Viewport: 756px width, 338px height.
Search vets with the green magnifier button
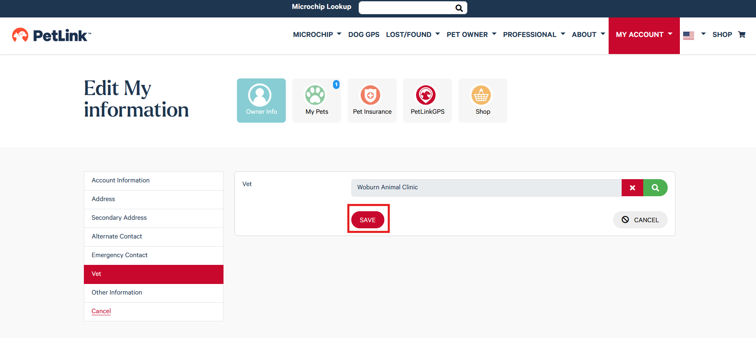[x=655, y=188]
